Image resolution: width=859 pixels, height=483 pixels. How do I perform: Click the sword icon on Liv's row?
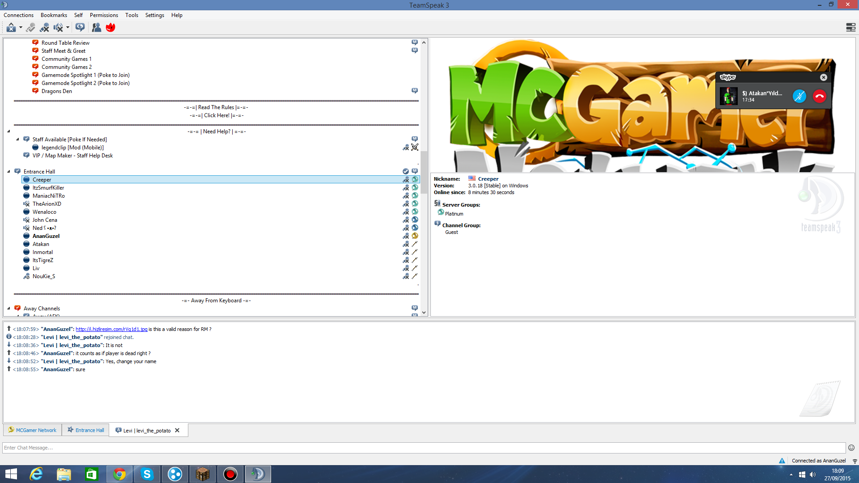(x=415, y=268)
